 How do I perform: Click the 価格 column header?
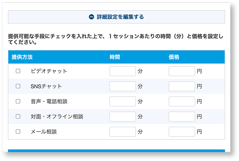pos(174,57)
